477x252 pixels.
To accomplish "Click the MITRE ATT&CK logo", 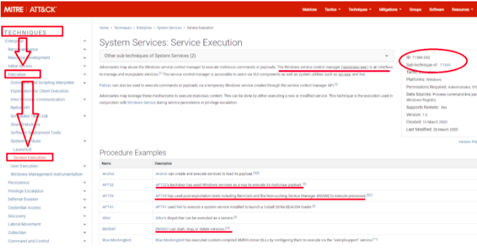I will point(29,9).
